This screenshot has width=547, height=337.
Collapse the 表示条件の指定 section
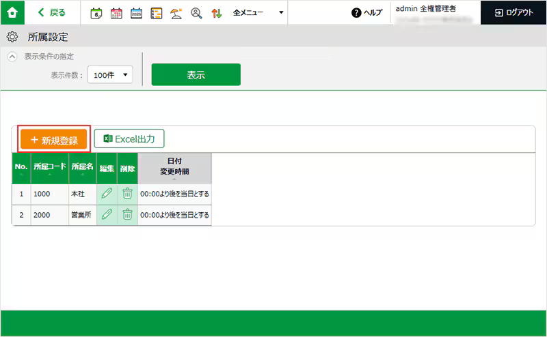(12, 57)
